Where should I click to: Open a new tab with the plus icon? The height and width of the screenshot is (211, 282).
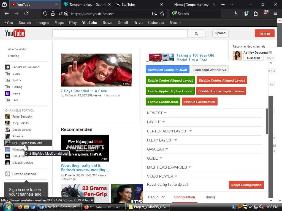223,5
